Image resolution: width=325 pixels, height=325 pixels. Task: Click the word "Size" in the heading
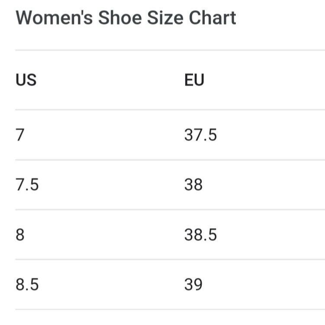pos(165,18)
